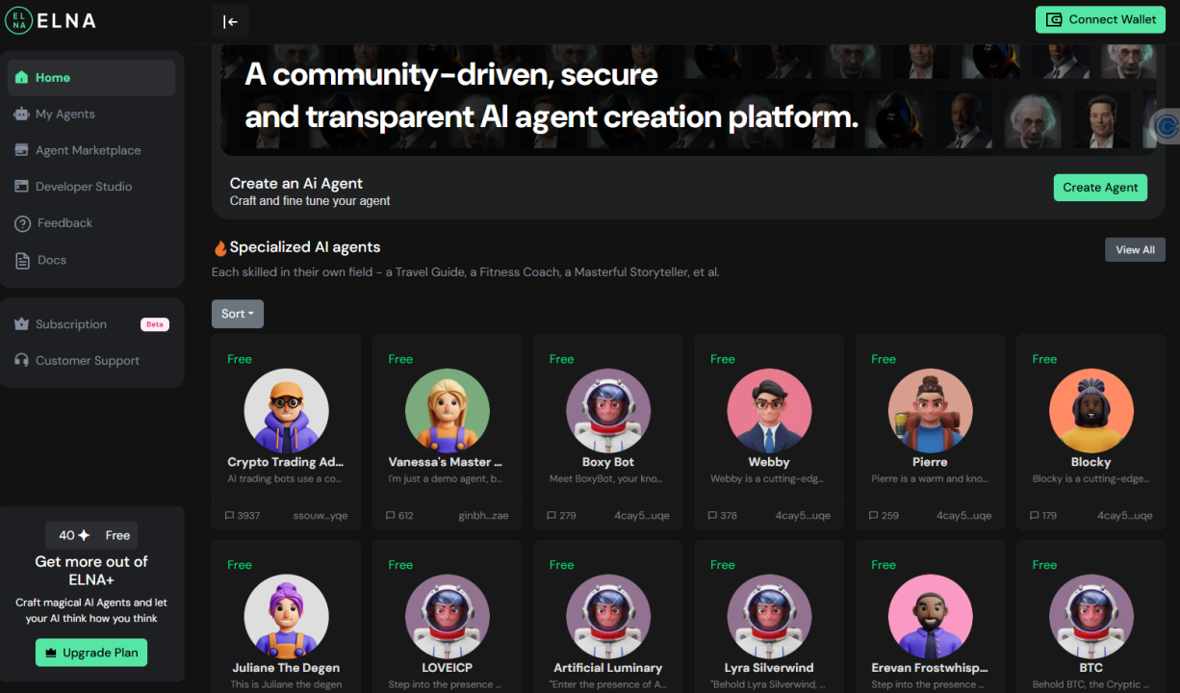Click the Subscription crown icon
This screenshot has width=1180, height=693.
pyautogui.click(x=22, y=324)
